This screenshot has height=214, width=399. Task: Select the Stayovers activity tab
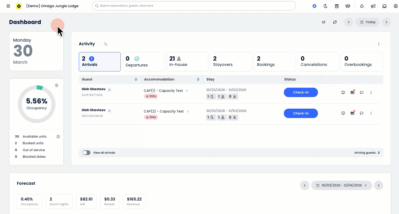[231, 61]
